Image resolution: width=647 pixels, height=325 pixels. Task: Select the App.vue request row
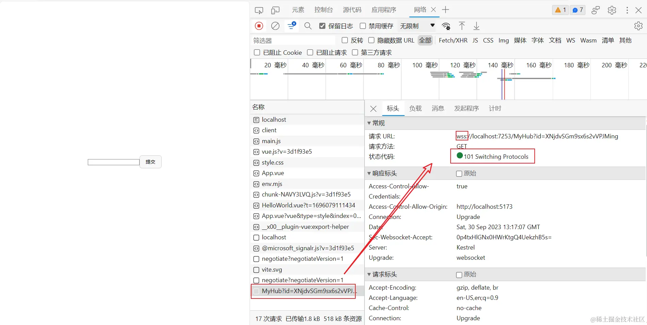[307, 173]
